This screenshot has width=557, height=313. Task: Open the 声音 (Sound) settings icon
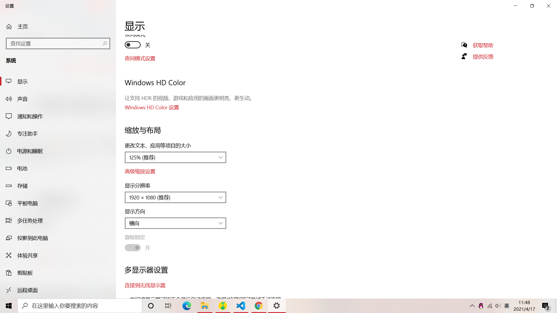(8, 99)
